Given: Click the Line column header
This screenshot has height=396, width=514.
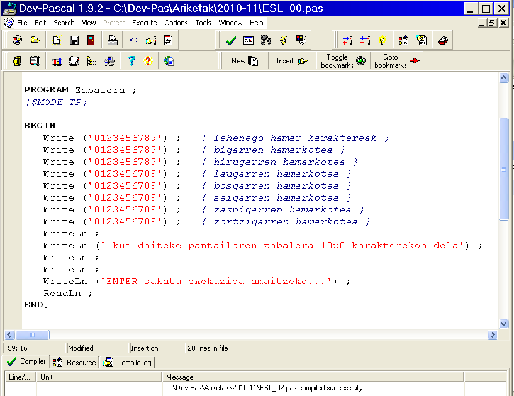Looking at the screenshot, I should 20,377.
